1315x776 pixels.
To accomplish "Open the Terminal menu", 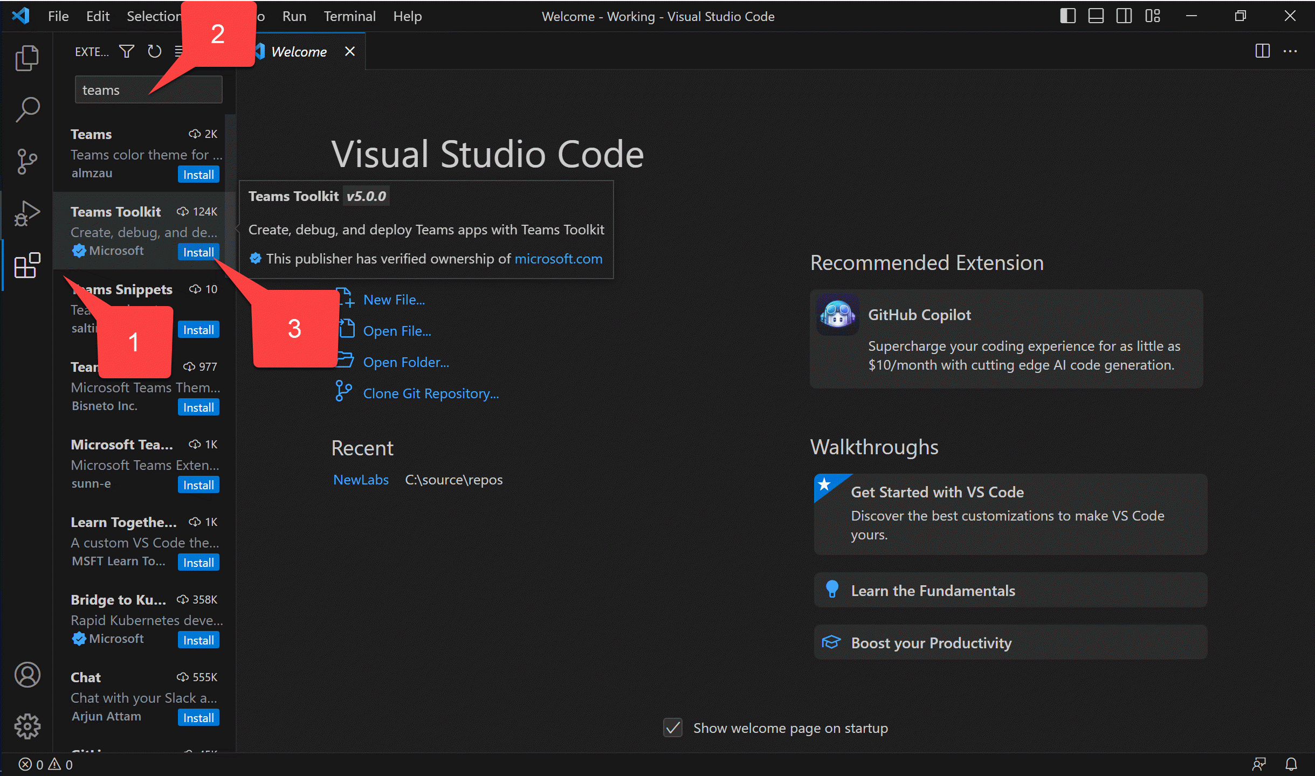I will click(349, 16).
